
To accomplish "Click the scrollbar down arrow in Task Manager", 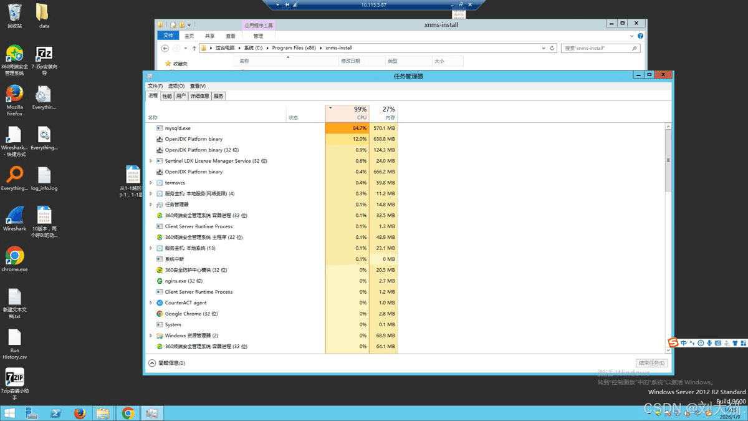I will [x=668, y=350].
